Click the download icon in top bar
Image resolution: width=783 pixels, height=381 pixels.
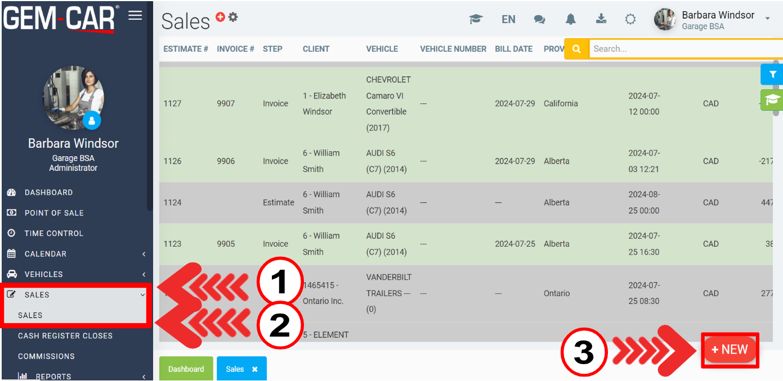point(601,19)
